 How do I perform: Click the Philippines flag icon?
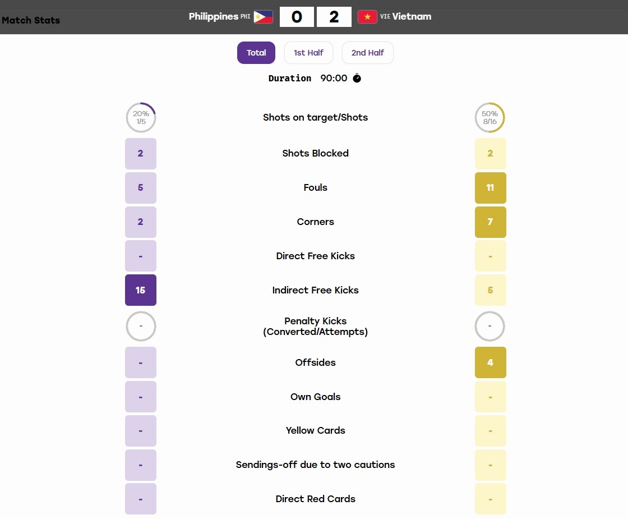[263, 17]
